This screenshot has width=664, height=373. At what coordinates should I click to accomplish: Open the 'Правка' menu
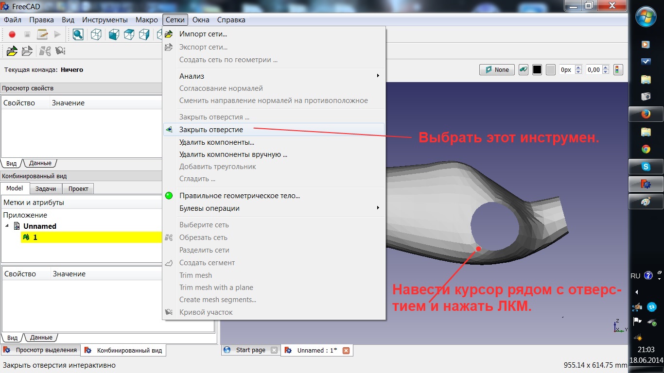click(41, 20)
